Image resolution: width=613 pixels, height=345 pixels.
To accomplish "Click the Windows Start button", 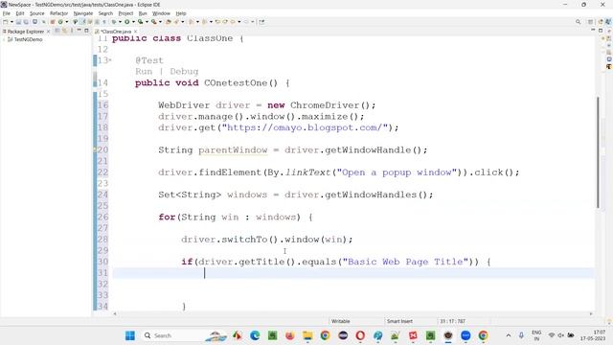I will click(130, 335).
